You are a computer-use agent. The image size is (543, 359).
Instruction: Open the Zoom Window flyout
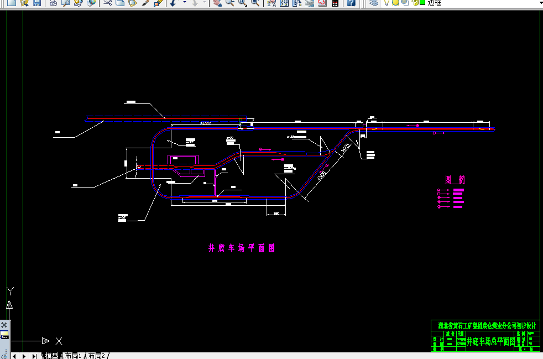[243, 3]
